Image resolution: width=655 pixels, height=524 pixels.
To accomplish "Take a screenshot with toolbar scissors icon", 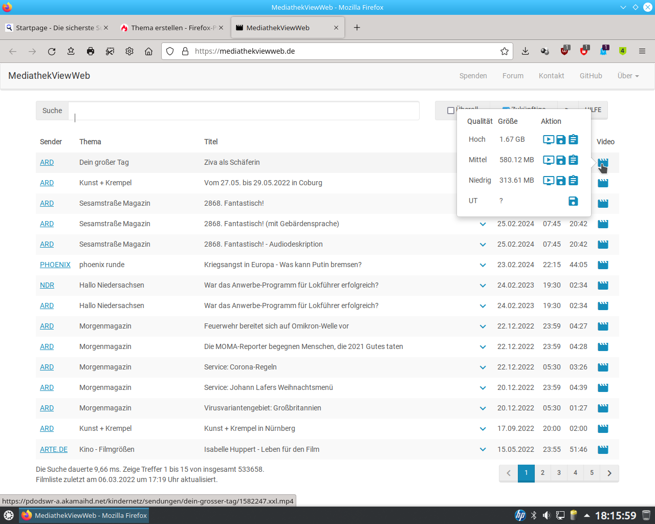I will [x=110, y=51].
